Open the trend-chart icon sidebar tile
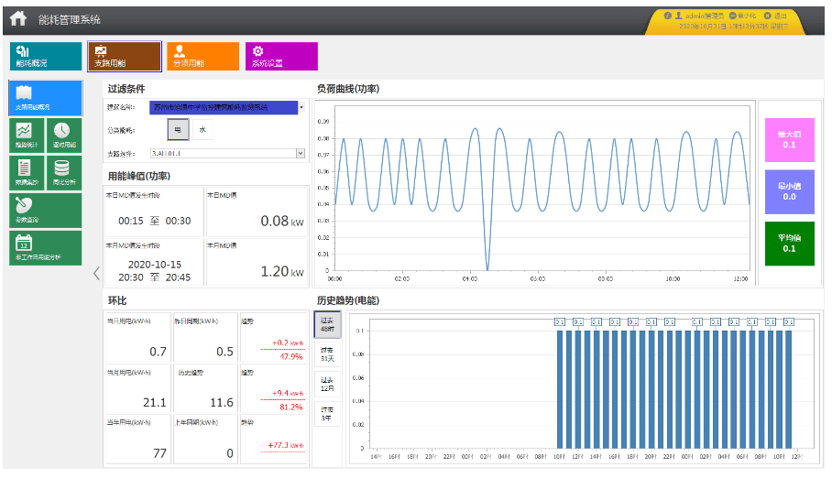Image resolution: width=832 pixels, height=478 pixels. (27, 136)
